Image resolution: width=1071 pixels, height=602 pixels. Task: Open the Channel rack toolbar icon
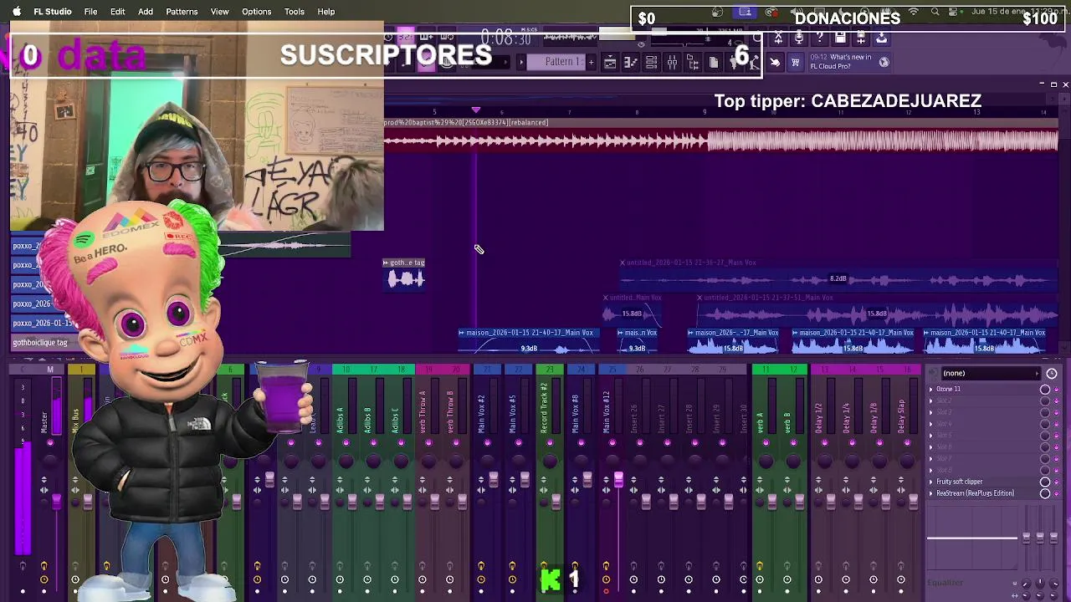click(651, 62)
